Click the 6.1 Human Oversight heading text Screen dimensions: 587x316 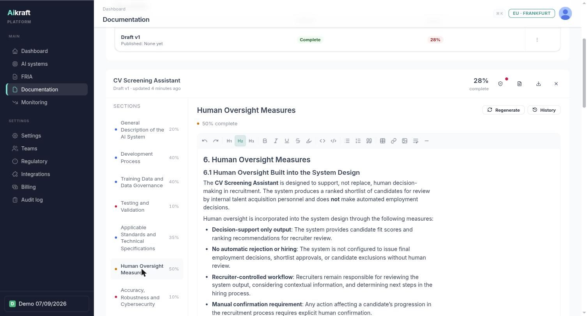(x=281, y=172)
